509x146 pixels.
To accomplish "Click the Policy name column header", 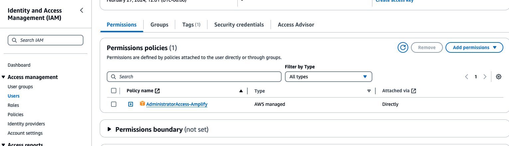I will pyautogui.click(x=140, y=91).
